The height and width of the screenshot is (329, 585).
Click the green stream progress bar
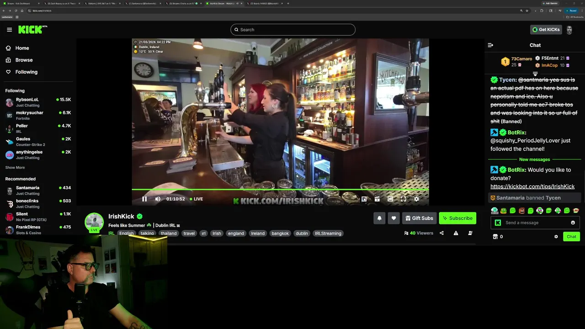[x=280, y=189]
